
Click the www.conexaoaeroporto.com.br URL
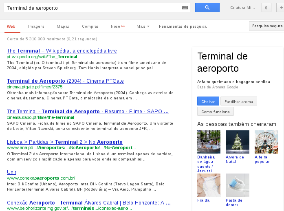click(41, 178)
